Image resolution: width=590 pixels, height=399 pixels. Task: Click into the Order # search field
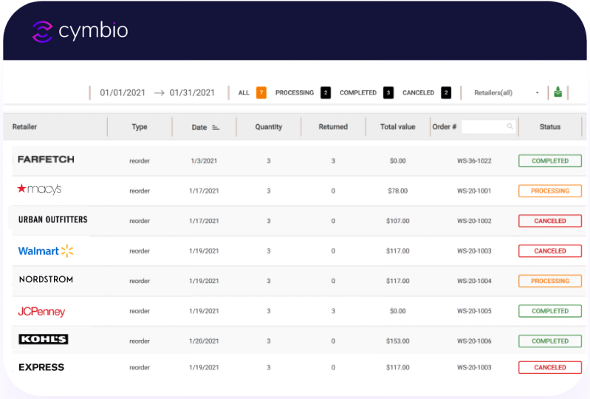484,127
